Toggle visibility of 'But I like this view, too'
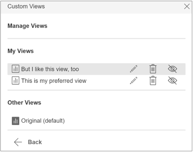Viewport: 193px width, 152px height. 172,69
